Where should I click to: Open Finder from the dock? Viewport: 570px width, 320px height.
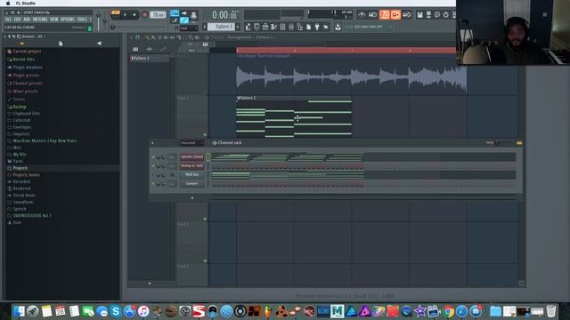point(19,311)
